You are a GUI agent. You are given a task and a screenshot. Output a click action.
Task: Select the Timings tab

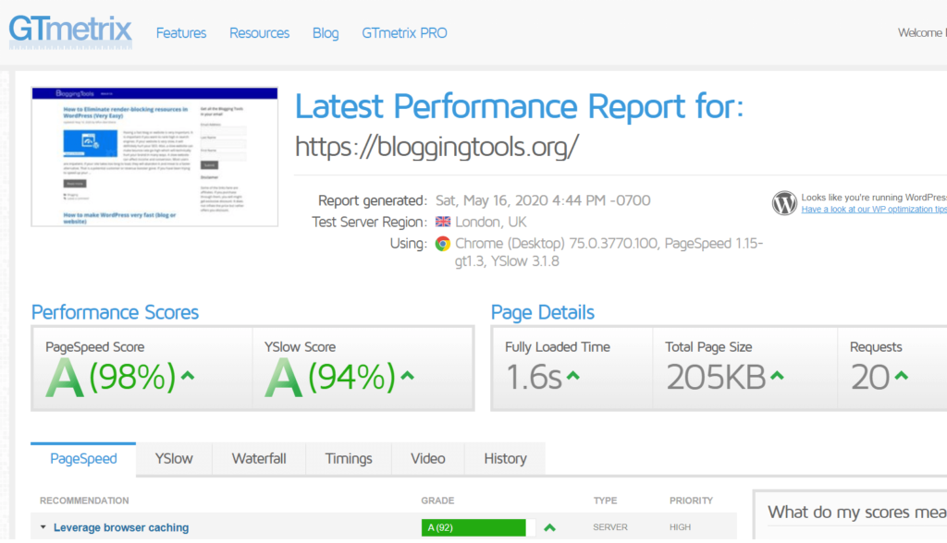[349, 459]
